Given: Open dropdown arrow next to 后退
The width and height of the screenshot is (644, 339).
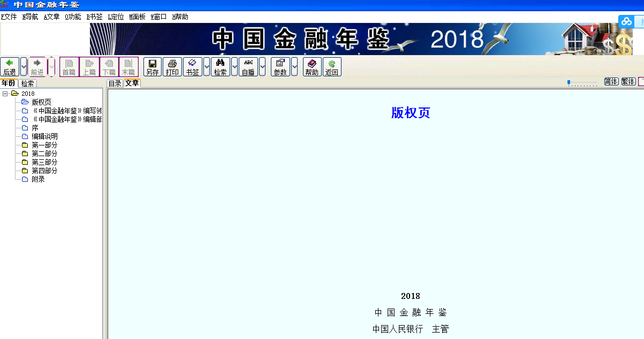Looking at the screenshot, I should 24,67.
